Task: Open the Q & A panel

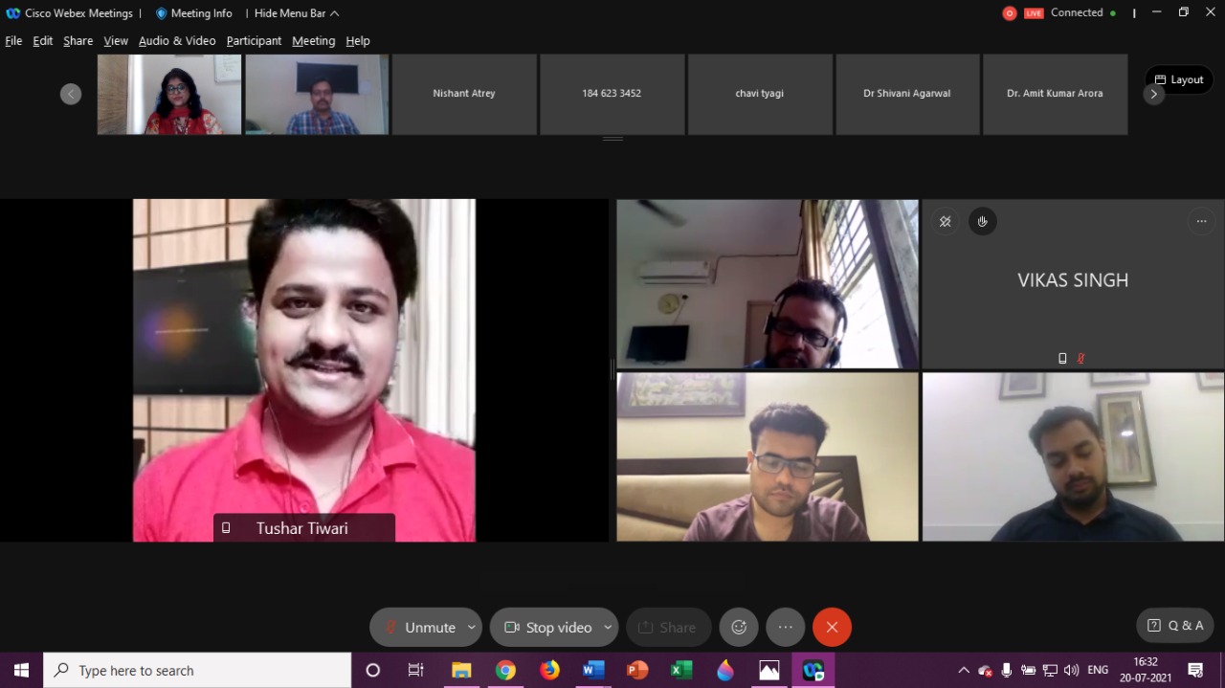Action: (x=1176, y=626)
